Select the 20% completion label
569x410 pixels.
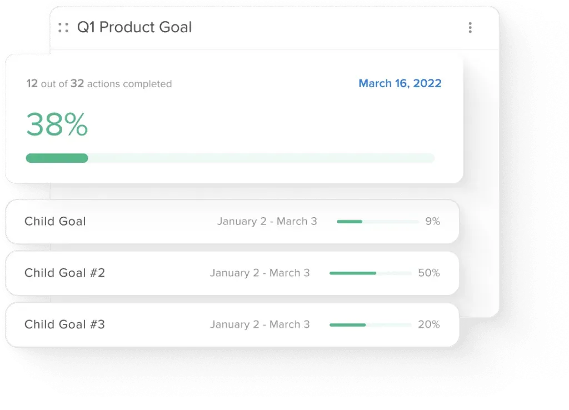(x=429, y=324)
